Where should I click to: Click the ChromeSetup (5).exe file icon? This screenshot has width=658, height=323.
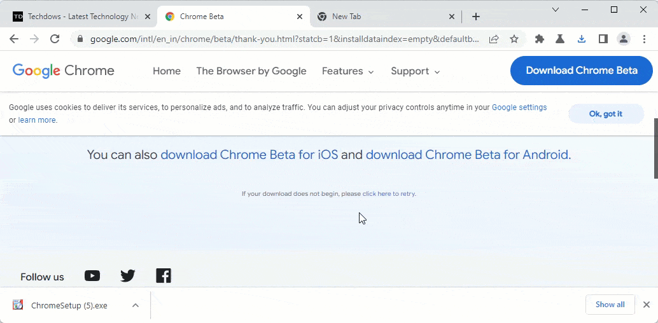click(18, 305)
